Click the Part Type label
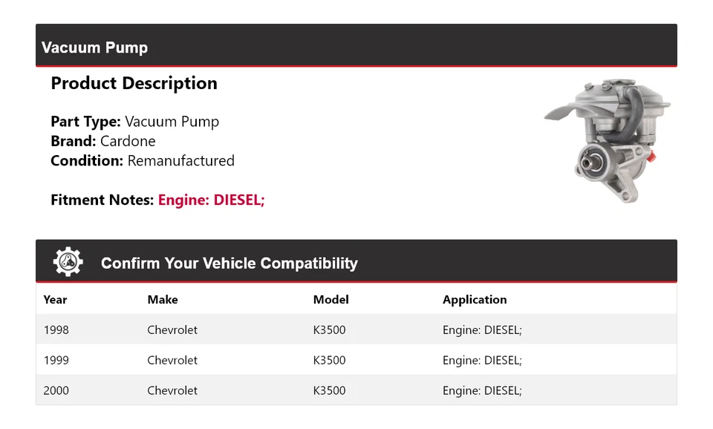The width and height of the screenshot is (713, 429). click(85, 122)
